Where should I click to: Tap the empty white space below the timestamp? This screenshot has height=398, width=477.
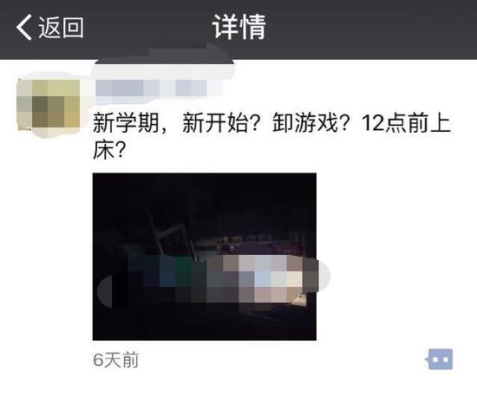pos(238,385)
